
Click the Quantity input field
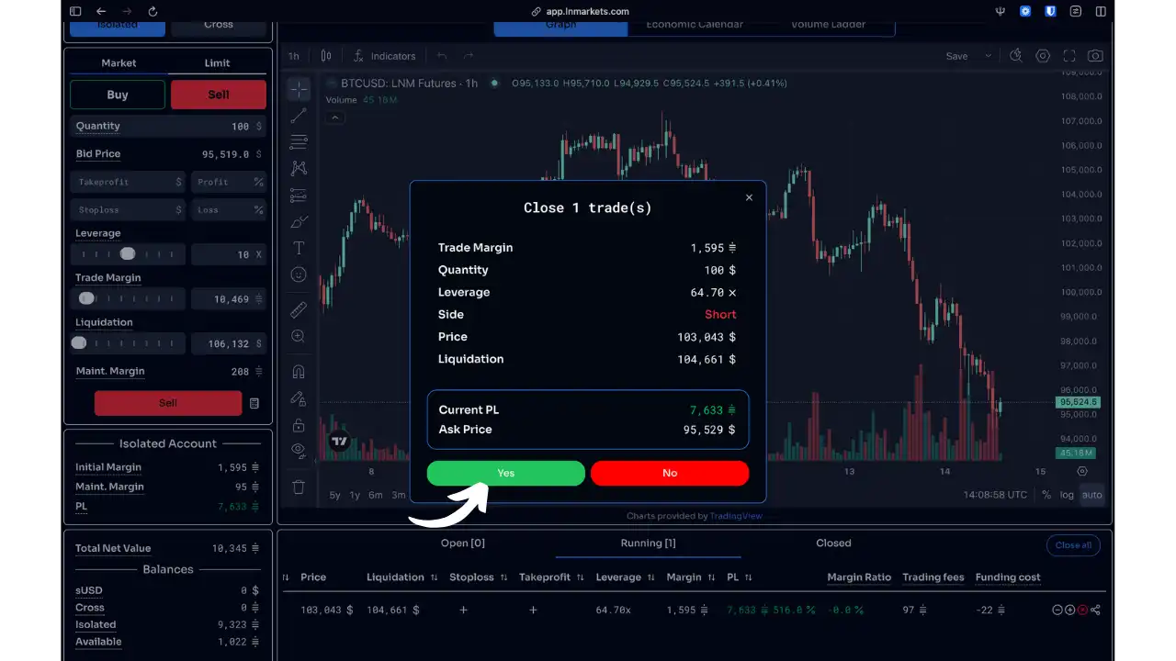coord(168,126)
